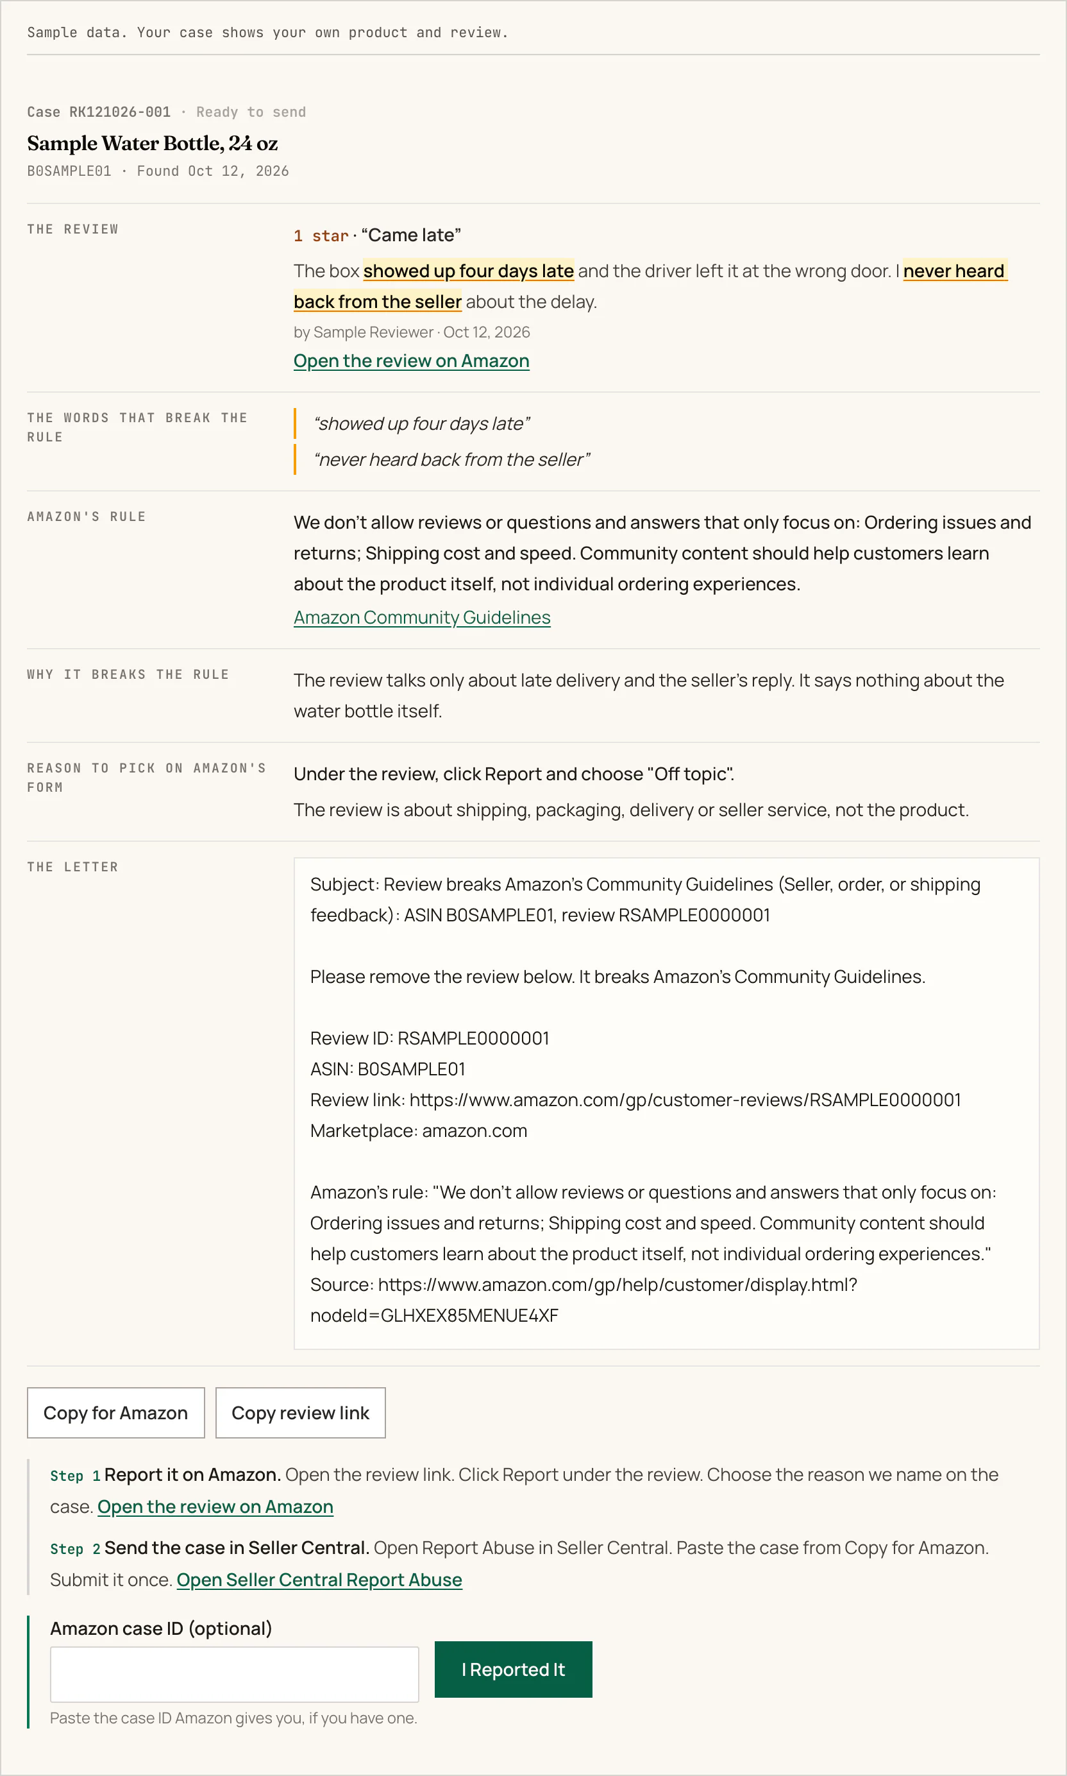Click the hint "Paste the case ID Amazon gives you"
Screen dimensions: 1067x1776
[x=233, y=1718]
